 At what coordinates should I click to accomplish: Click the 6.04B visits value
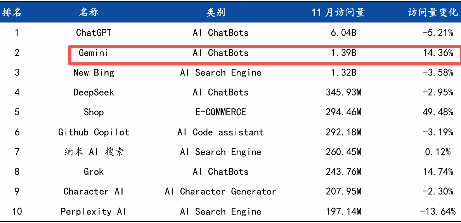[343, 33]
